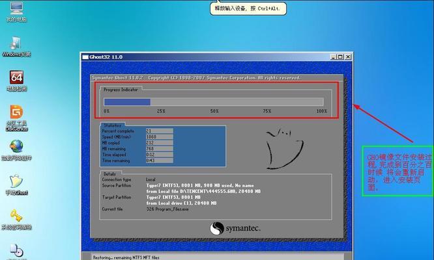Screen dimensions: 434x260
Task: Select the disc document icon below the key icon
Action: pyautogui.click(x=16, y=250)
